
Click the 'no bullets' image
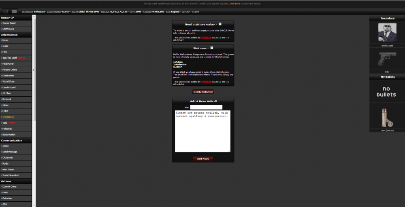[387, 91]
